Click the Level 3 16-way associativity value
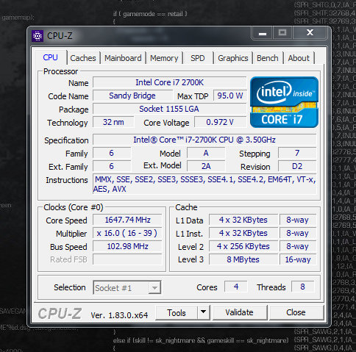This screenshot has width=356, height=352. 298,259
